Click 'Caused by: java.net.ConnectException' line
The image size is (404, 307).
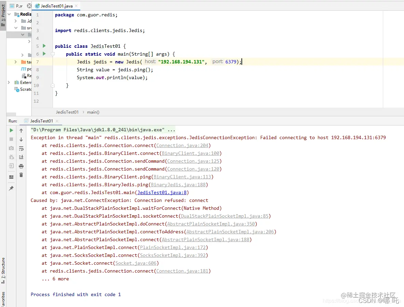point(119,201)
